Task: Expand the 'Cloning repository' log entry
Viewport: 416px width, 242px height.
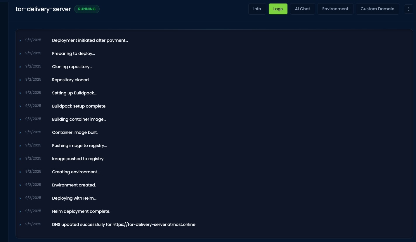Action: point(20,67)
